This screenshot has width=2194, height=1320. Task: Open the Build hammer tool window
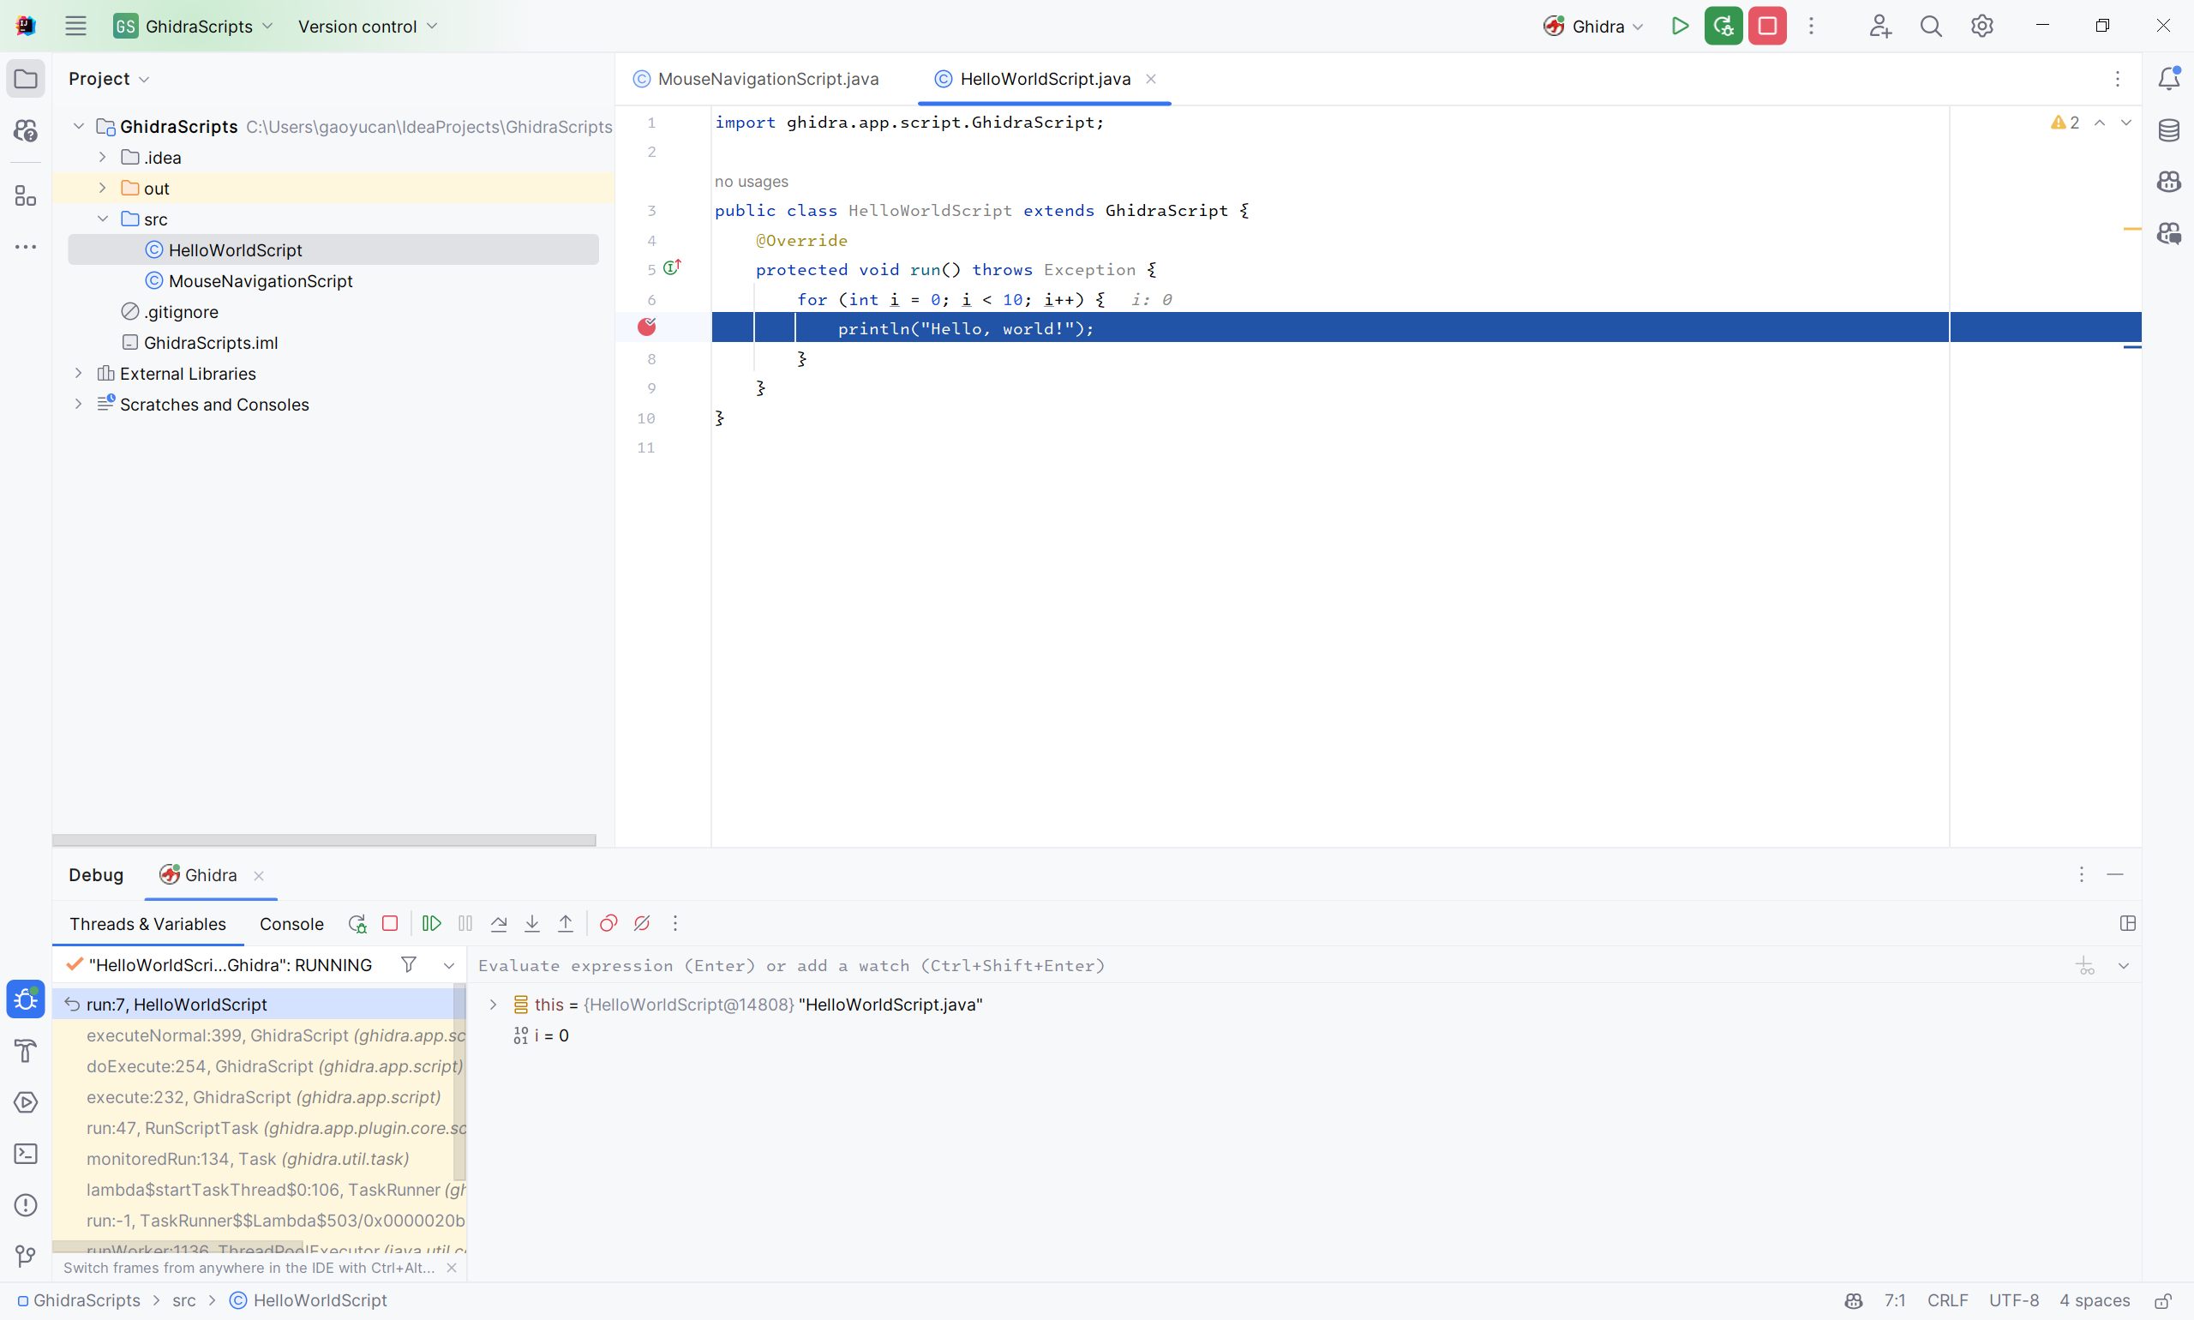click(26, 1051)
